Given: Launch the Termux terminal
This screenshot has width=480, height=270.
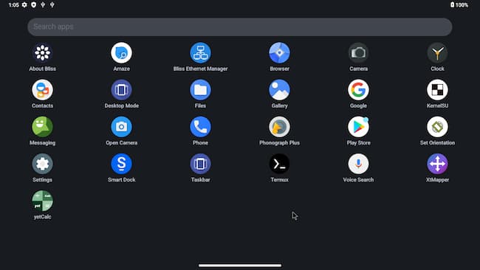Looking at the screenshot, I should click(x=279, y=164).
